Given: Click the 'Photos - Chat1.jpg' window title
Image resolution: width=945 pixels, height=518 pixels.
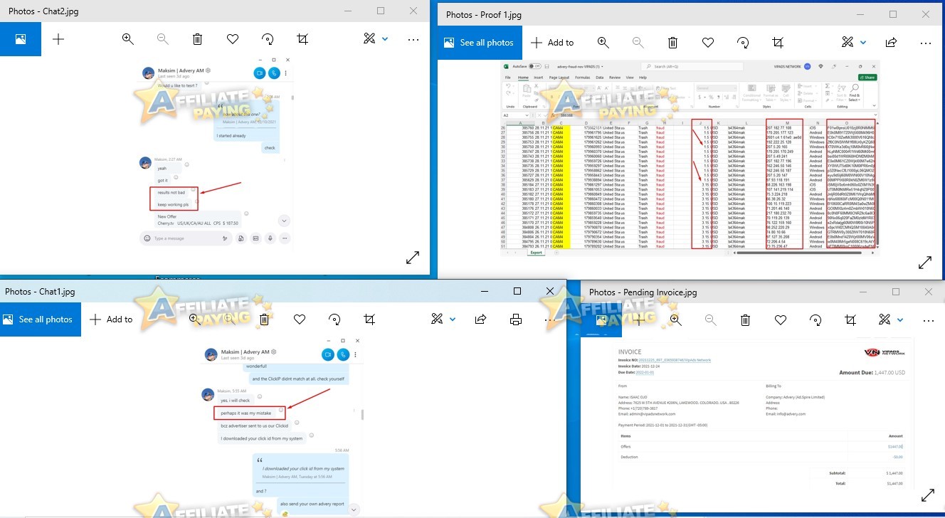Looking at the screenshot, I should click(x=41, y=292).
